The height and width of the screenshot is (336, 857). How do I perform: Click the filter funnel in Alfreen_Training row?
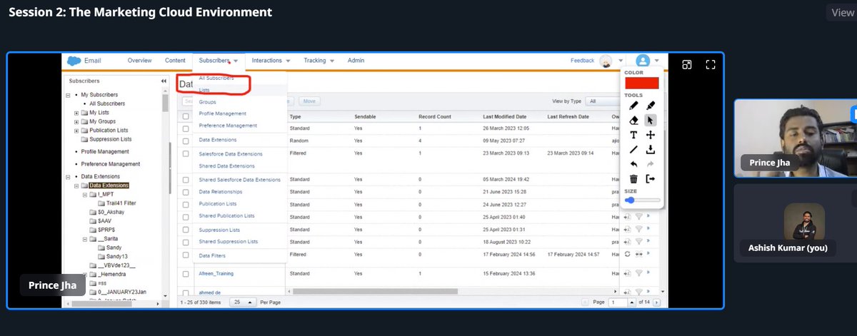point(640,273)
